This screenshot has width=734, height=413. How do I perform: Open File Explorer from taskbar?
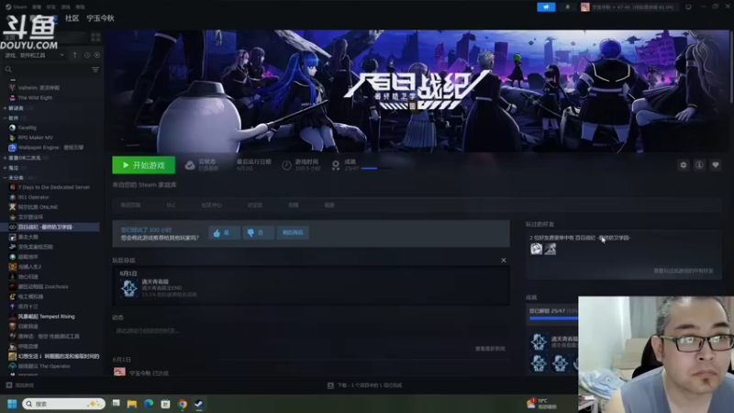[132, 404]
